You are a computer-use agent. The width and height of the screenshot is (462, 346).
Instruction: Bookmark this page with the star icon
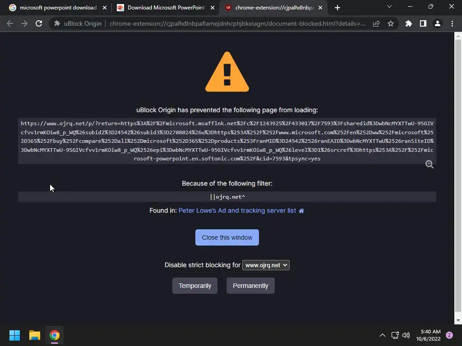point(391,23)
